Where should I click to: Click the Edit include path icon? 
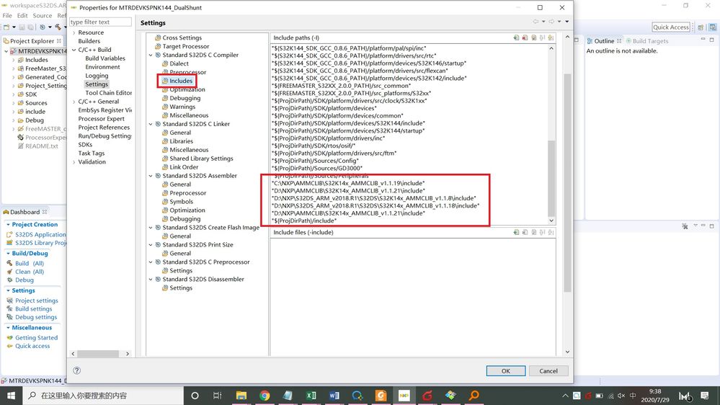point(533,37)
